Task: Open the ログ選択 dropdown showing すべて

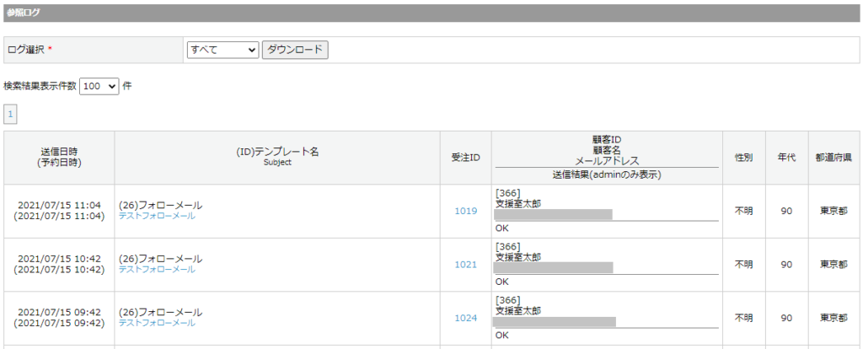Action: tap(222, 50)
